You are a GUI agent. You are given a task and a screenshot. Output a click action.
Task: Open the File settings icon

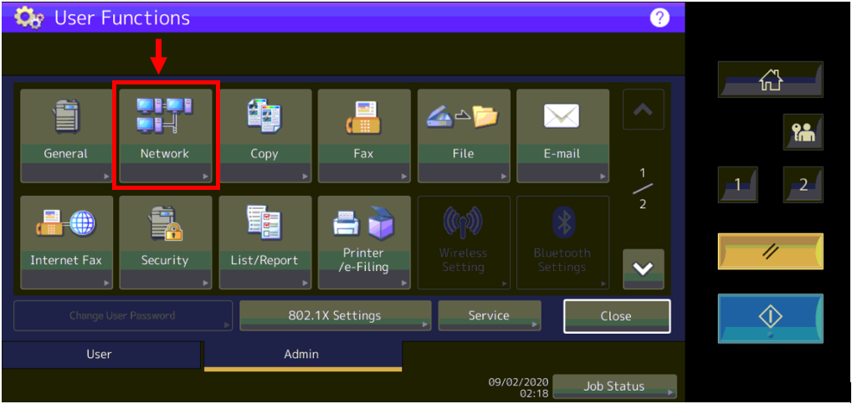click(463, 135)
